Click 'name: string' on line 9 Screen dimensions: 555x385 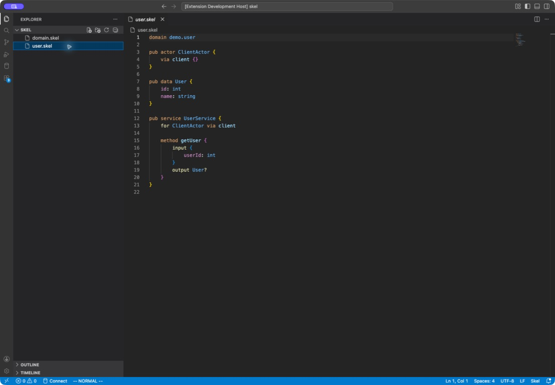(x=178, y=96)
